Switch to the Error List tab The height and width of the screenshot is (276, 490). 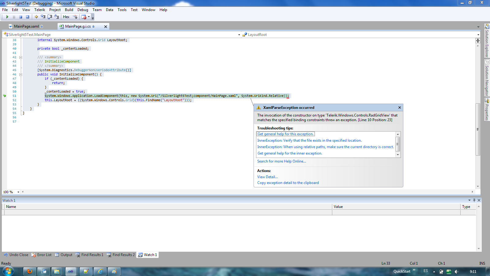42,255
